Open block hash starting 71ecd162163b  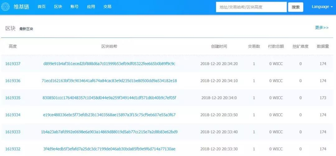click(109, 81)
